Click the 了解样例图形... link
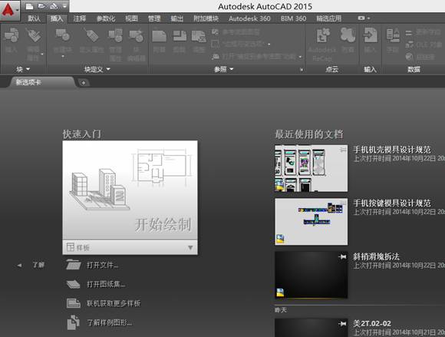Viewport: 445px width, 337px height. [109, 323]
